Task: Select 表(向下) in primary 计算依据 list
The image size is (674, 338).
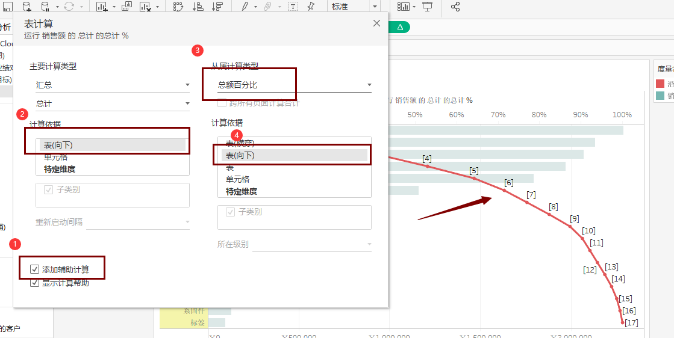Action: tap(113, 146)
